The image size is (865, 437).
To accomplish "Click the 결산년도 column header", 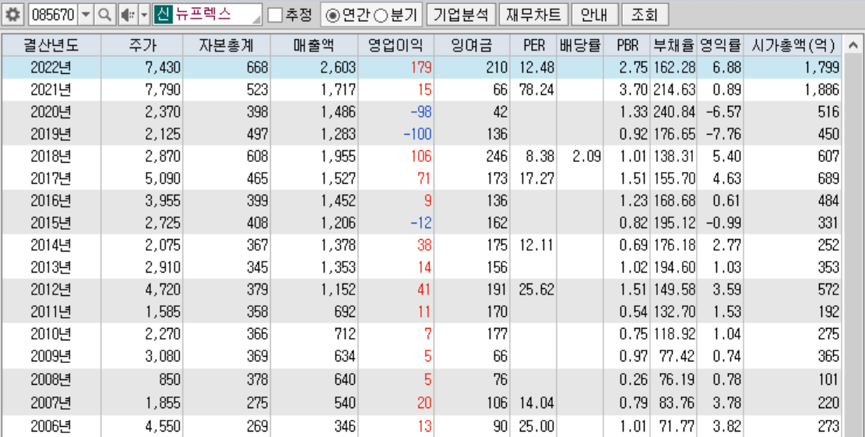I will [51, 46].
